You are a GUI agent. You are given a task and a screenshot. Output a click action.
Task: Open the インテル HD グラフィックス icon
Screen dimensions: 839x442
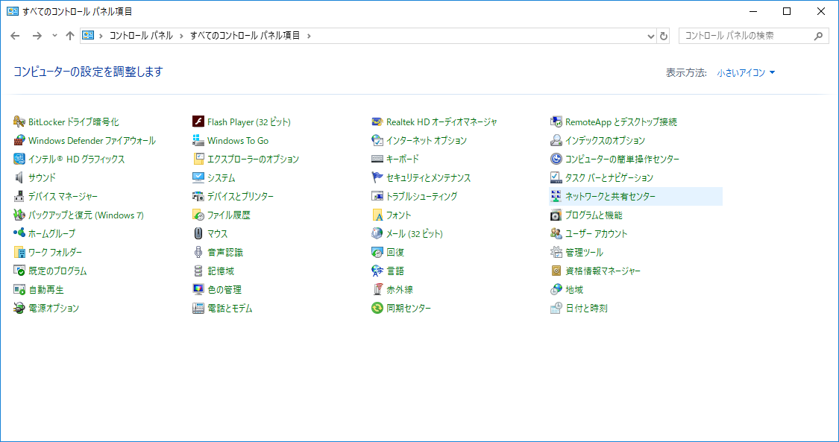pyautogui.click(x=19, y=160)
